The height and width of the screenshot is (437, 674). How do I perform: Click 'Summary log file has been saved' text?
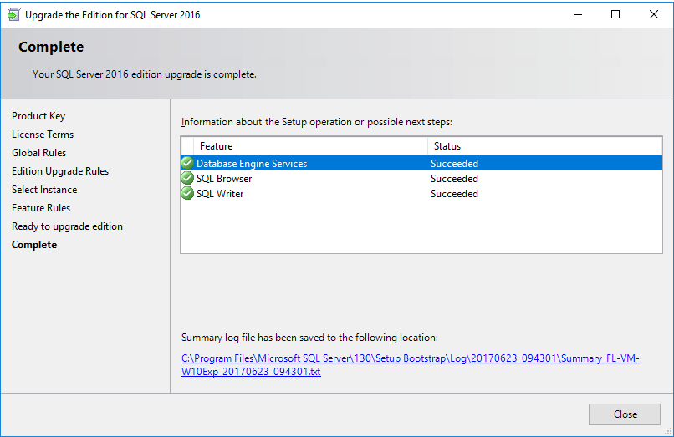tap(309, 338)
